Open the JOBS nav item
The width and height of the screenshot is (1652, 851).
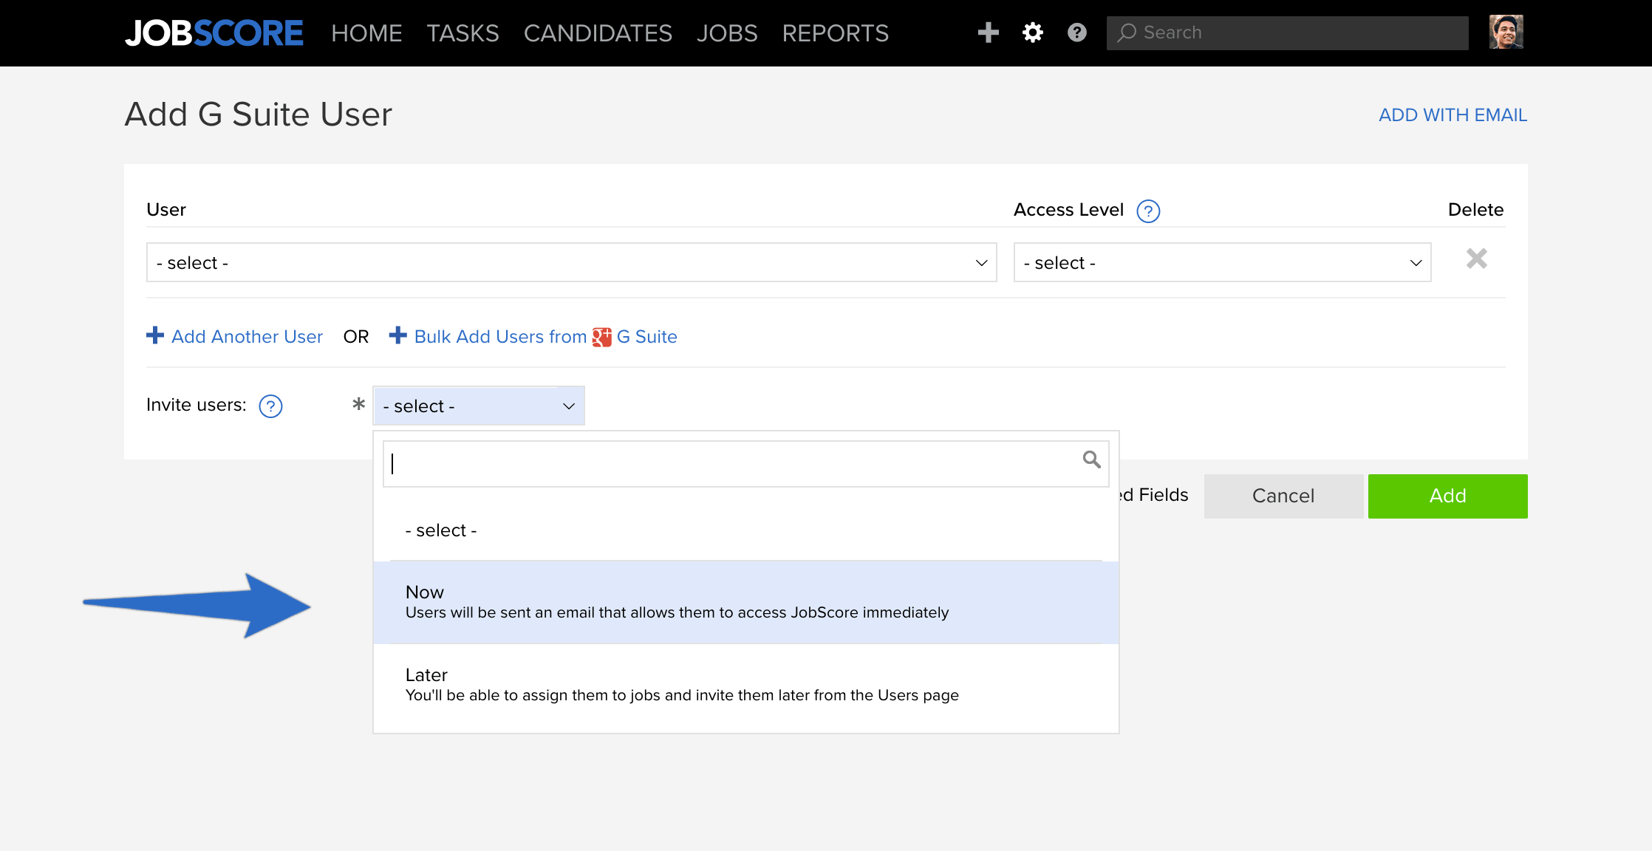(x=727, y=33)
